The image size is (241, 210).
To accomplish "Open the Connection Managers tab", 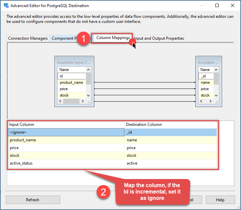I will [x=28, y=38].
